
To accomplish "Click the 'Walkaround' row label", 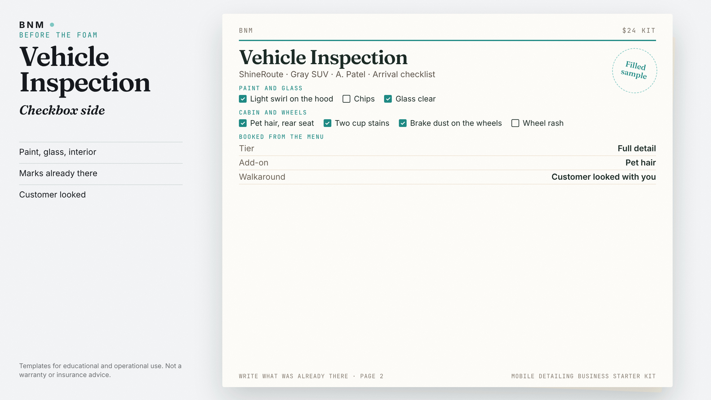I will (x=262, y=177).
